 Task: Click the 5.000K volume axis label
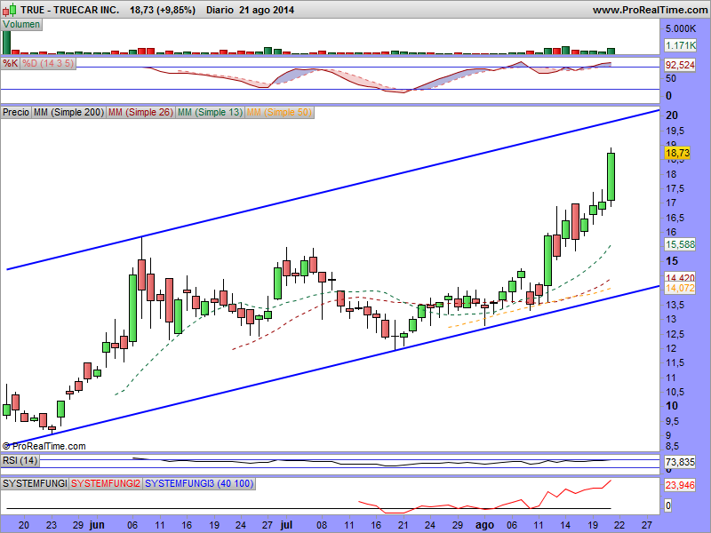[681, 29]
